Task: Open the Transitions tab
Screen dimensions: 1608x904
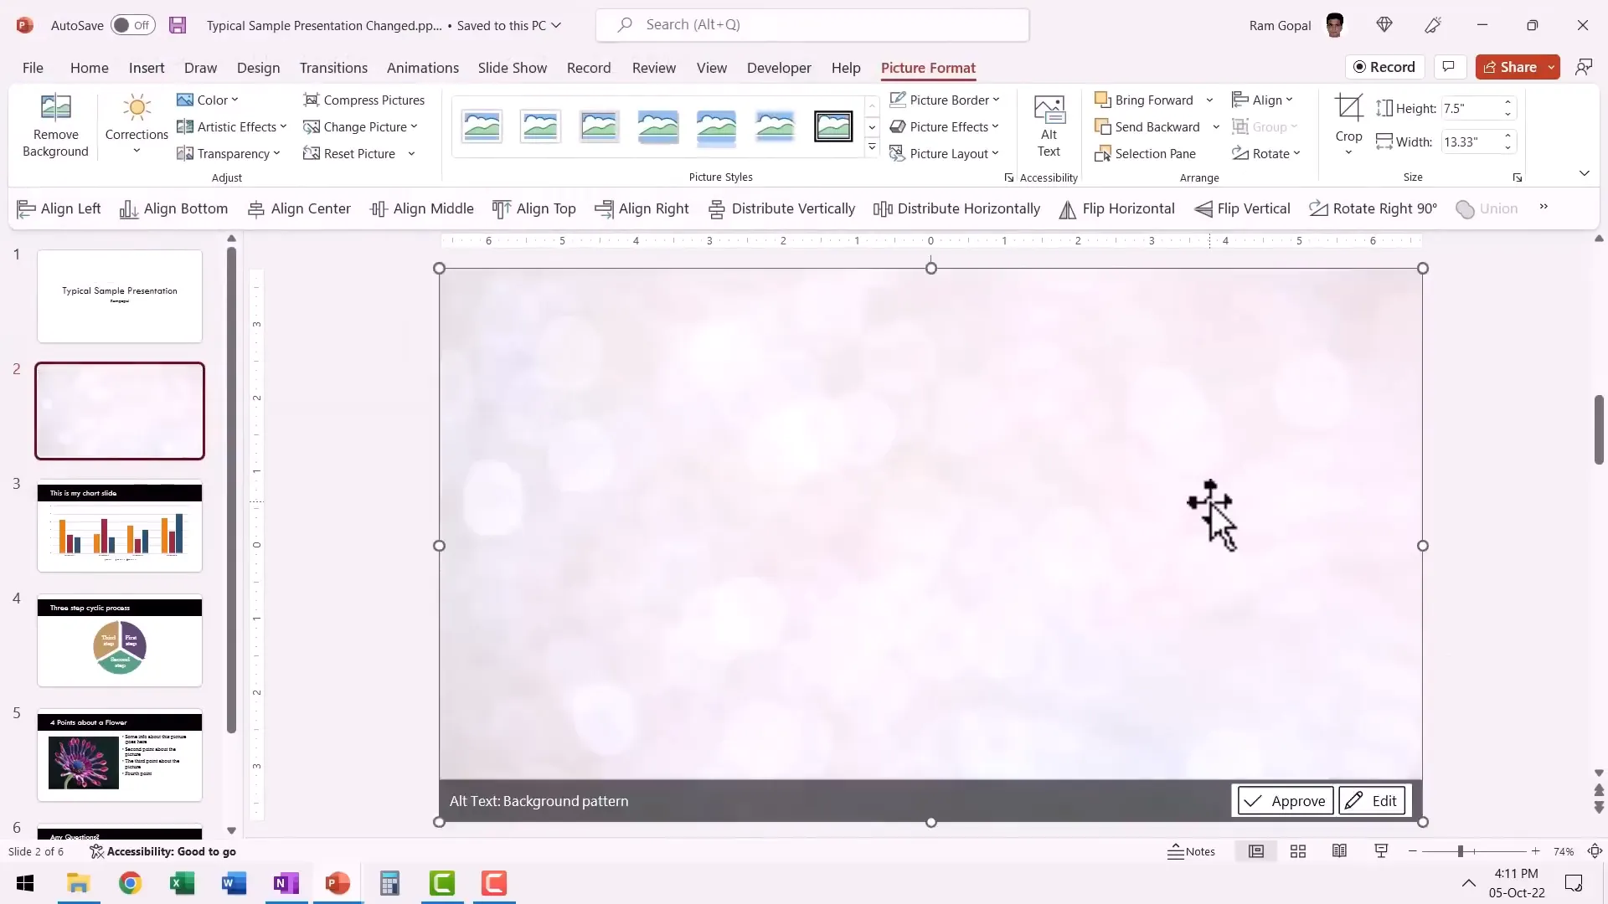Action: pos(333,68)
